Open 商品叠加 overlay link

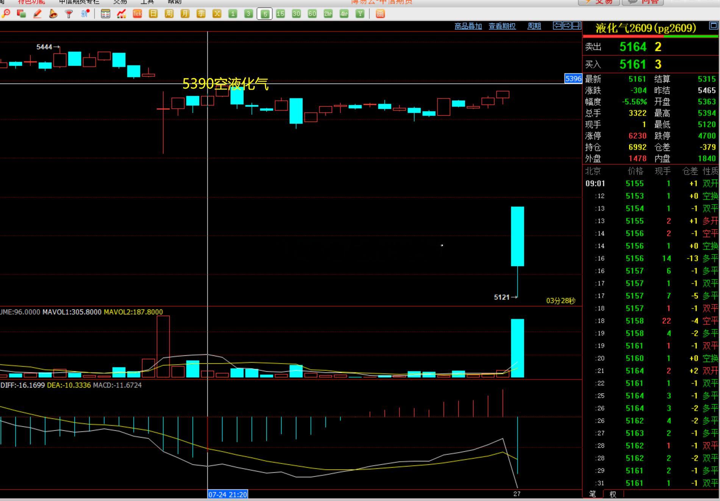(468, 26)
